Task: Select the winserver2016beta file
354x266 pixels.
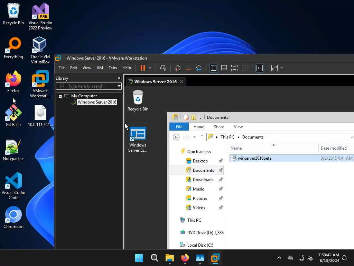Action: [x=291, y=158]
